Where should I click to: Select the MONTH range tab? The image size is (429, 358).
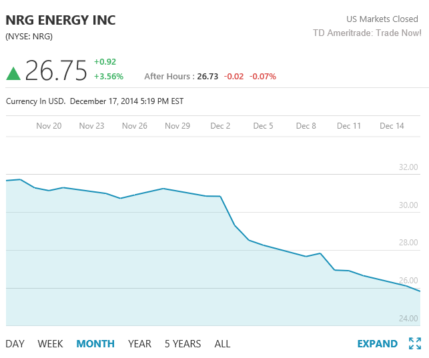(x=95, y=344)
